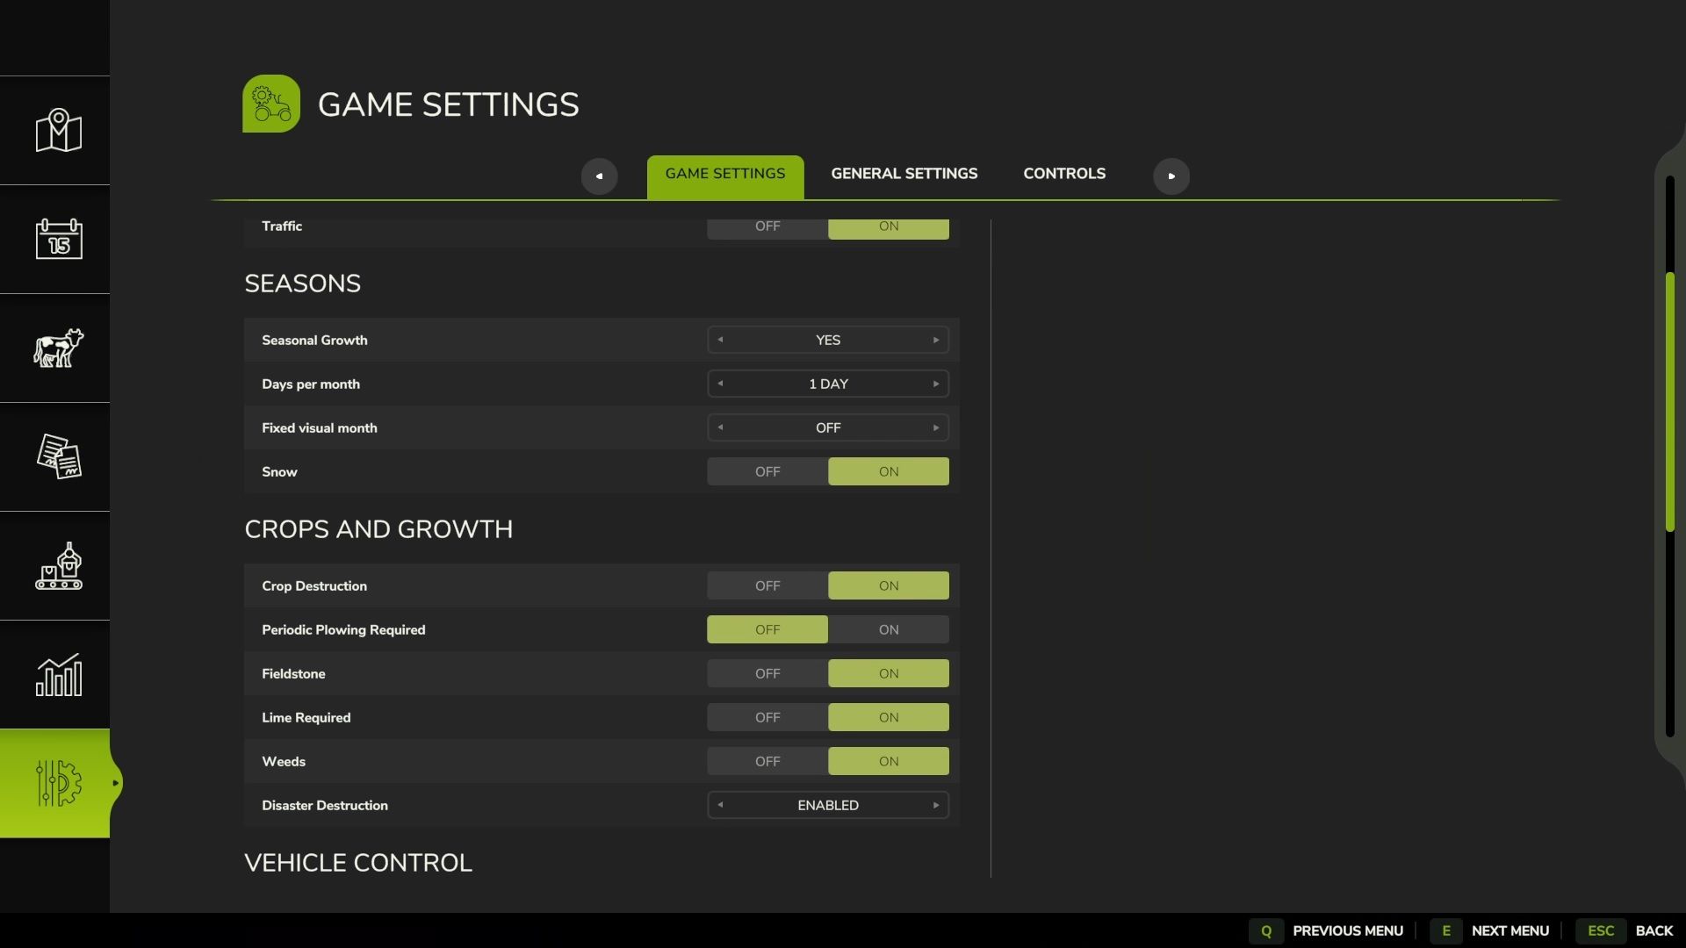The width and height of the screenshot is (1686, 948).
Task: Turn Snow off
Action: (767, 471)
